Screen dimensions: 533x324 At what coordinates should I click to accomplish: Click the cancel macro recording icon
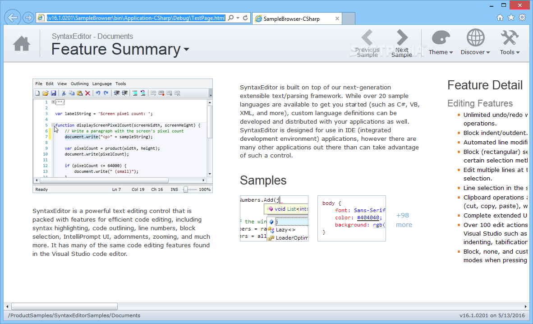click(x=177, y=93)
